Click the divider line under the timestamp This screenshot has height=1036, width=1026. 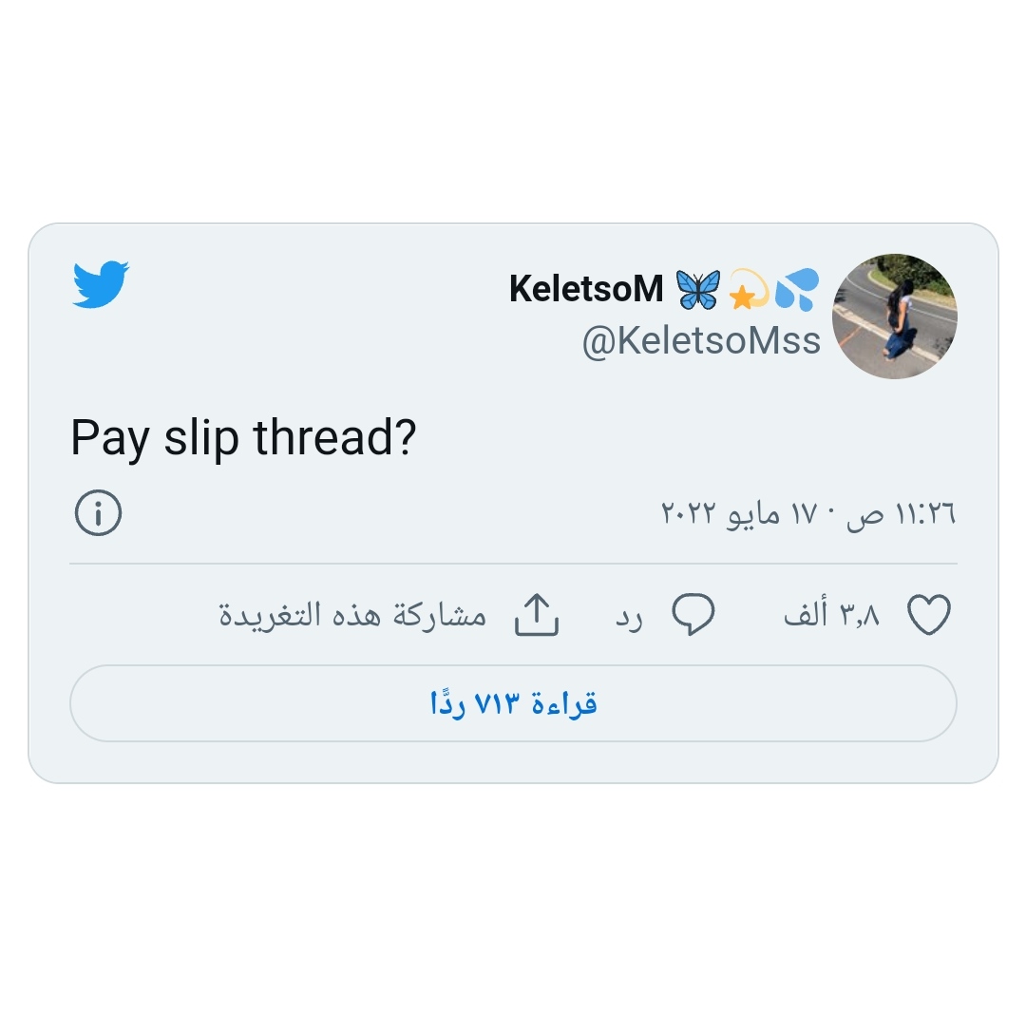pos(513,564)
